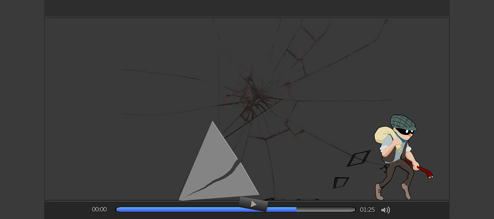Select the filmstrip frame near the thief

(x=358, y=159)
